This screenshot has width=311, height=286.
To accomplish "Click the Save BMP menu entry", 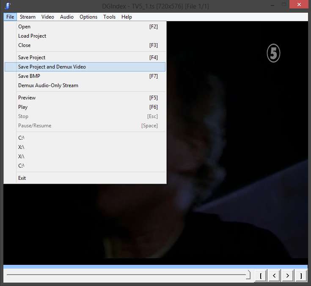I will click(29, 76).
